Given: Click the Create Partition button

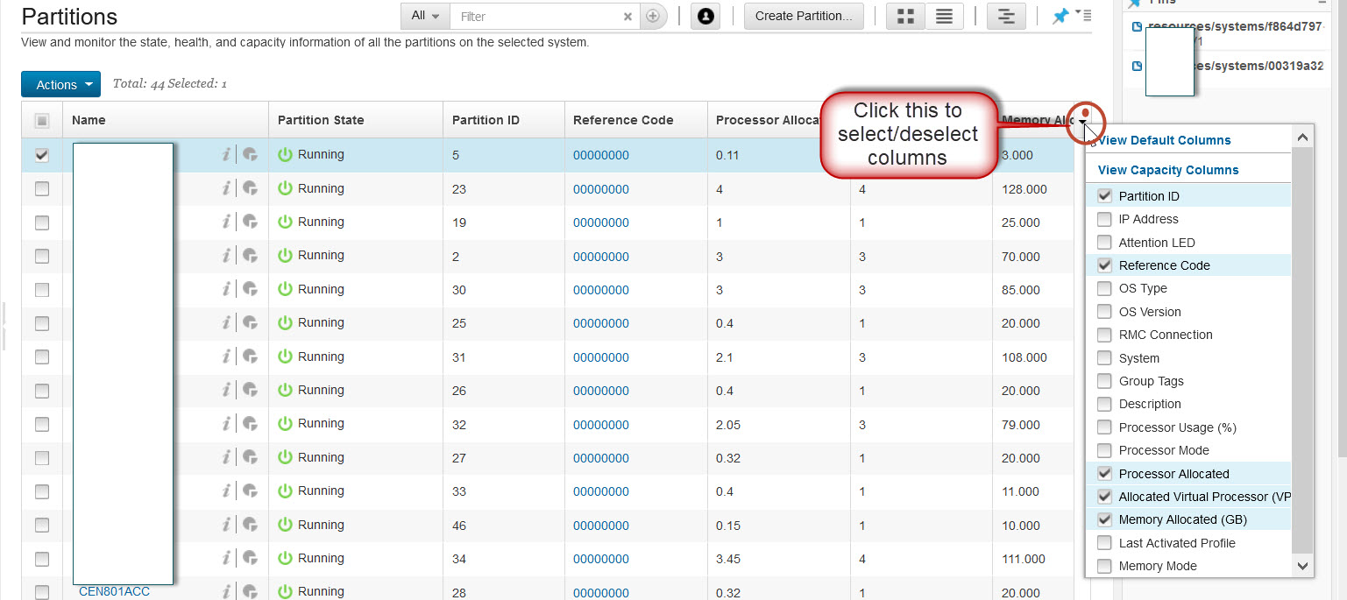Looking at the screenshot, I should [x=803, y=17].
